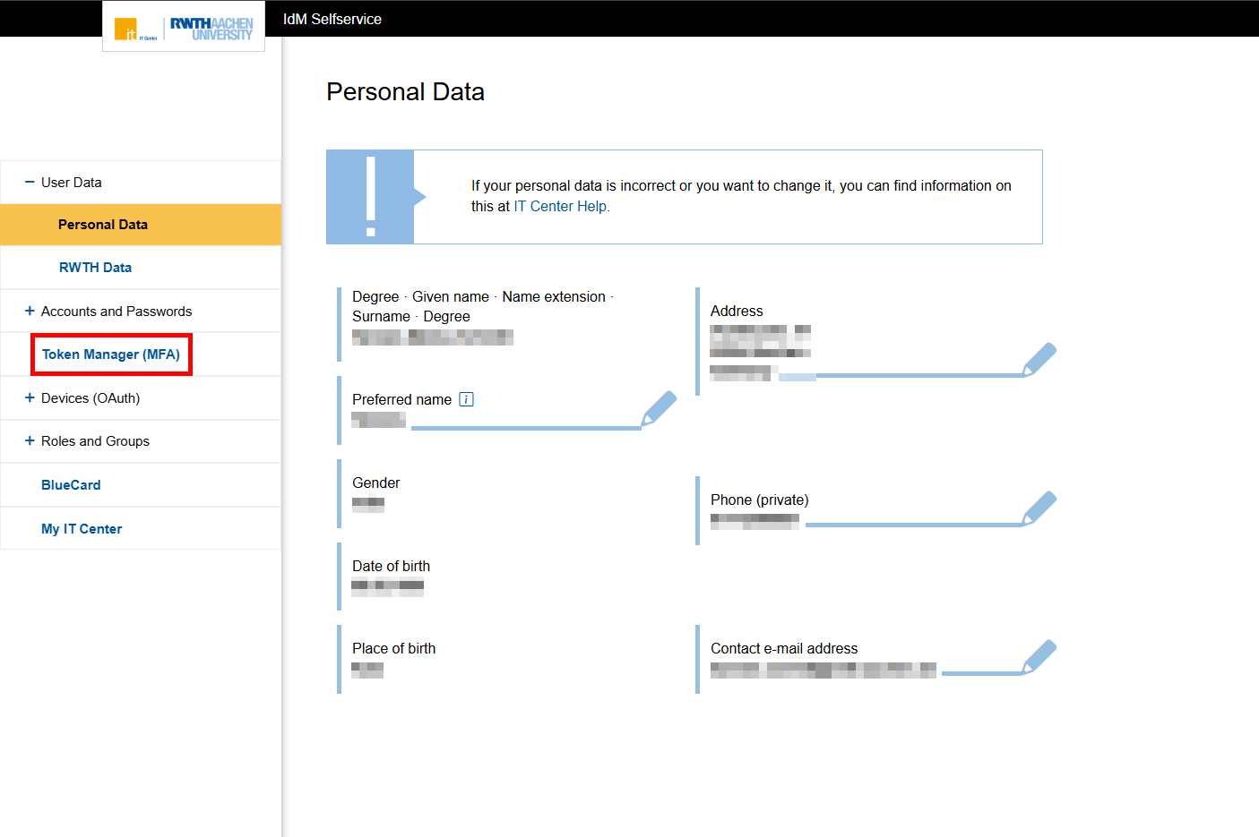Click the IdM Selfservice header title
The width and height of the screenshot is (1259, 837).
332,19
